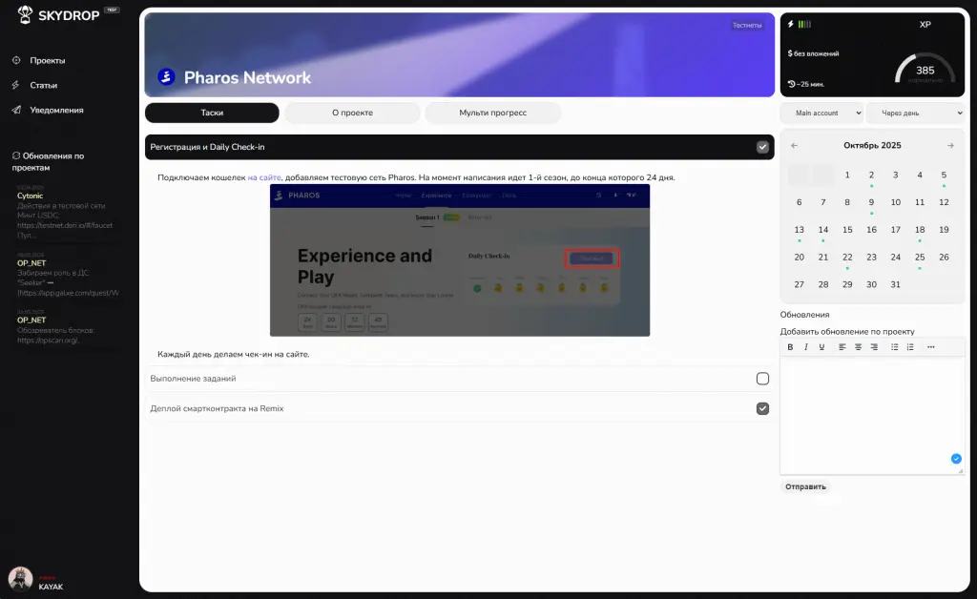Uncheck the Деплой смартконтракта на Remix checkbox
This screenshot has width=977, height=599.
[x=762, y=408]
